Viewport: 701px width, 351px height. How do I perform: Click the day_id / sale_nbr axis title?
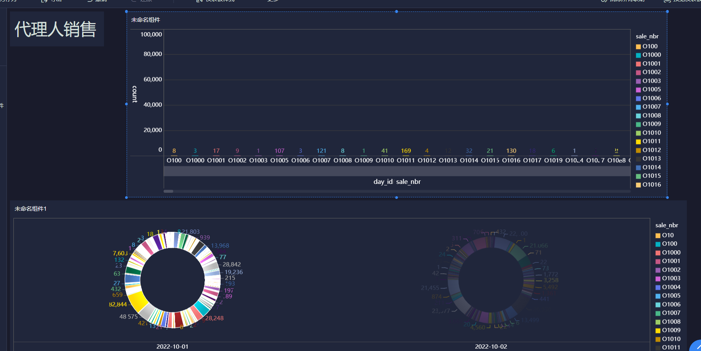click(x=397, y=182)
